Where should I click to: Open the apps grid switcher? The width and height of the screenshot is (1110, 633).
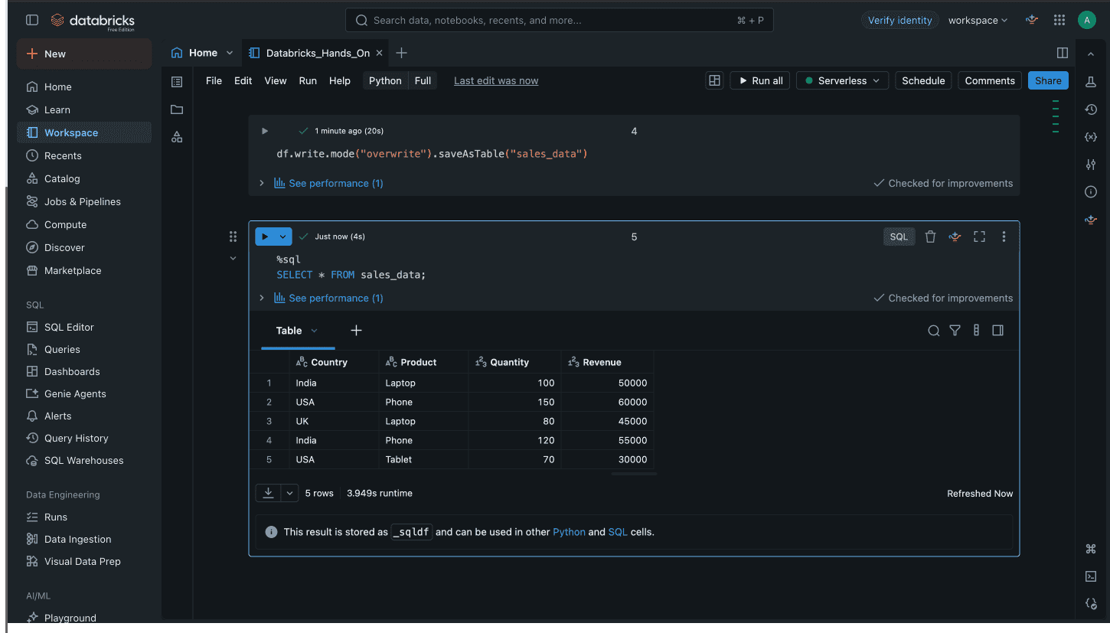tap(1059, 20)
